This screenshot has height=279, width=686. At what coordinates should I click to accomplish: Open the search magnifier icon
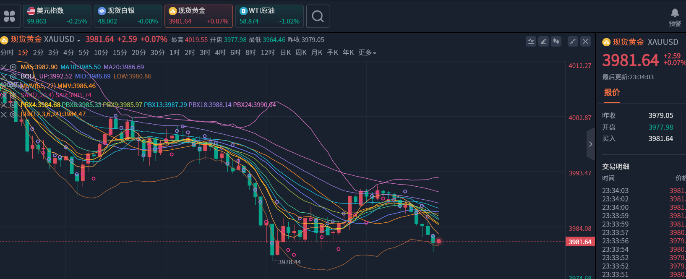click(318, 16)
